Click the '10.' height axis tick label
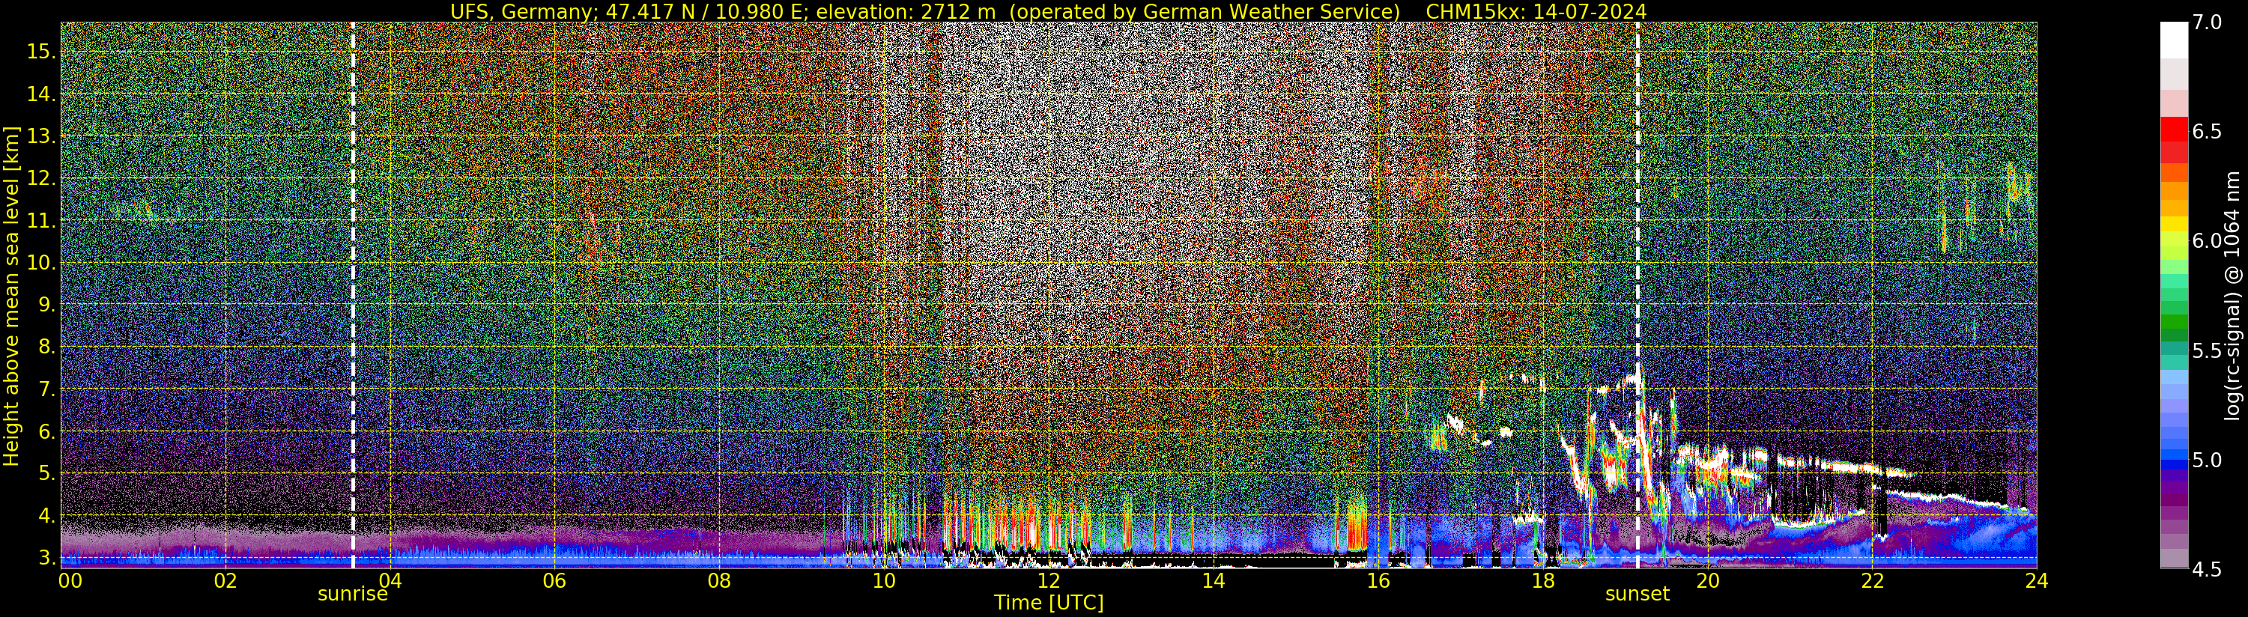The width and height of the screenshot is (2248, 617). click(40, 263)
